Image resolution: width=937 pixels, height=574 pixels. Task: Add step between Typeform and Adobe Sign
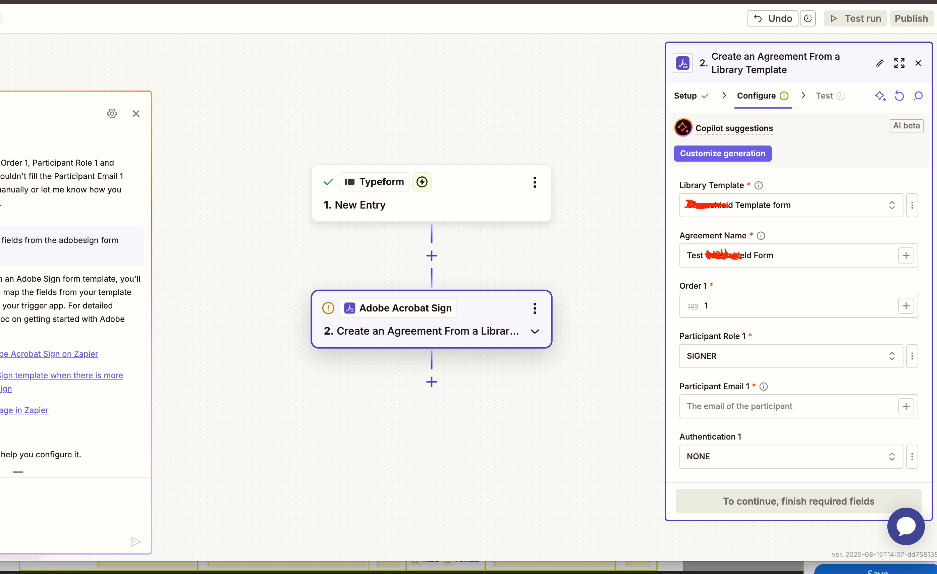432,255
